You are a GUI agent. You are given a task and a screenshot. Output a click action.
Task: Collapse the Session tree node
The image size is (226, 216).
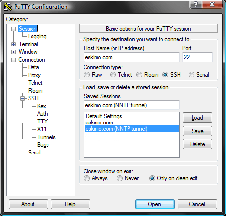pyautogui.click(x=13, y=29)
